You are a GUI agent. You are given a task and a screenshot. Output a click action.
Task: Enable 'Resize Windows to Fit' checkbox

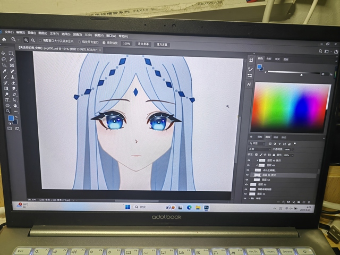click(41, 41)
